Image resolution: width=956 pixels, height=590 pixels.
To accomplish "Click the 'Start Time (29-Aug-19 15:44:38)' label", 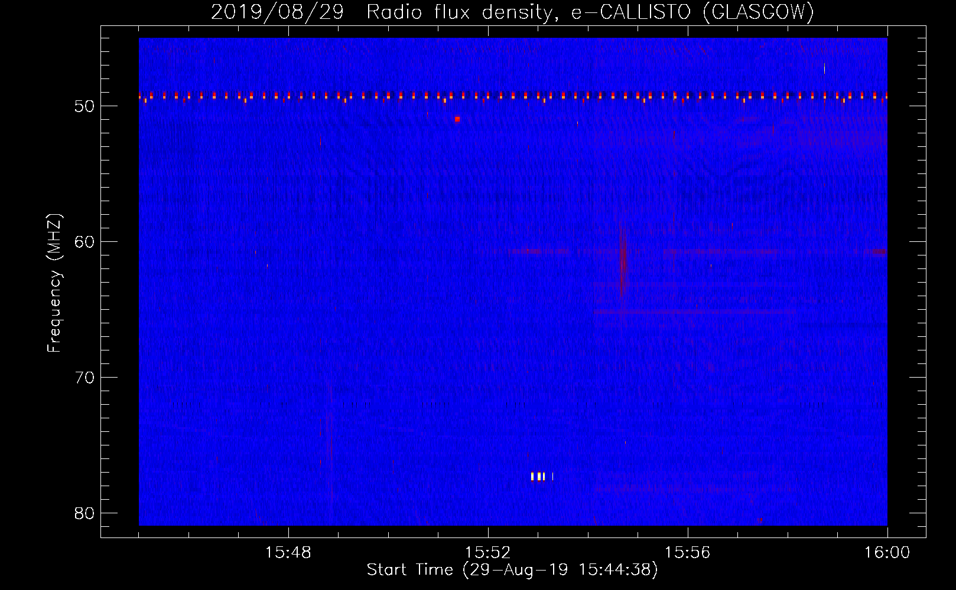I will click(512, 570).
